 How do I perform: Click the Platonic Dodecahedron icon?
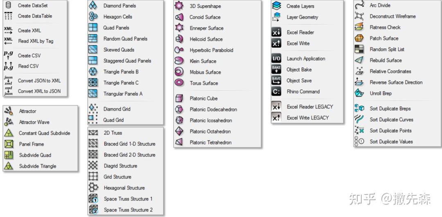point(179,109)
